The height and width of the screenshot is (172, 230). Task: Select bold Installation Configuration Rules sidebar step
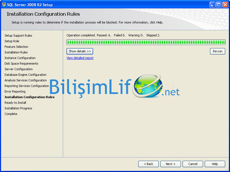point(29,97)
